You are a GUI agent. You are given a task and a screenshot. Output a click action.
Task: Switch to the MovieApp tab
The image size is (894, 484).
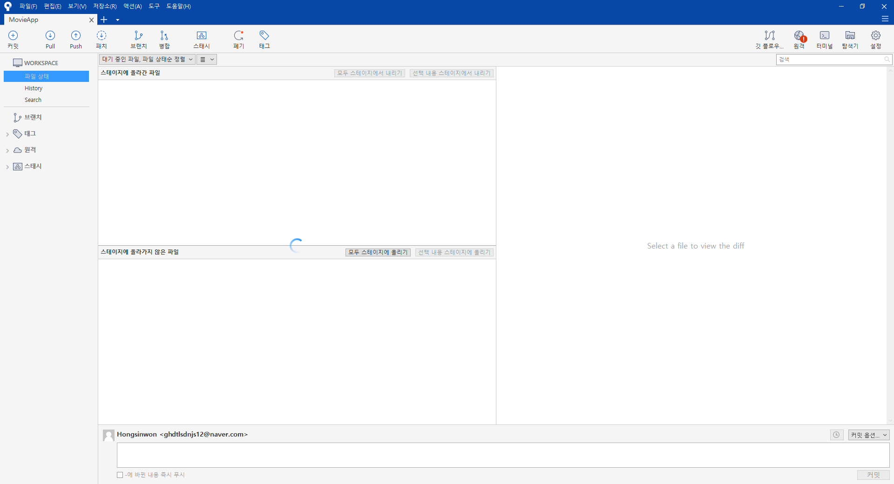coord(46,20)
